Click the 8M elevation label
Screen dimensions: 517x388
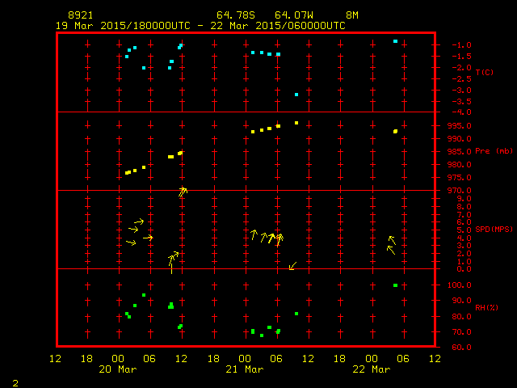point(352,15)
